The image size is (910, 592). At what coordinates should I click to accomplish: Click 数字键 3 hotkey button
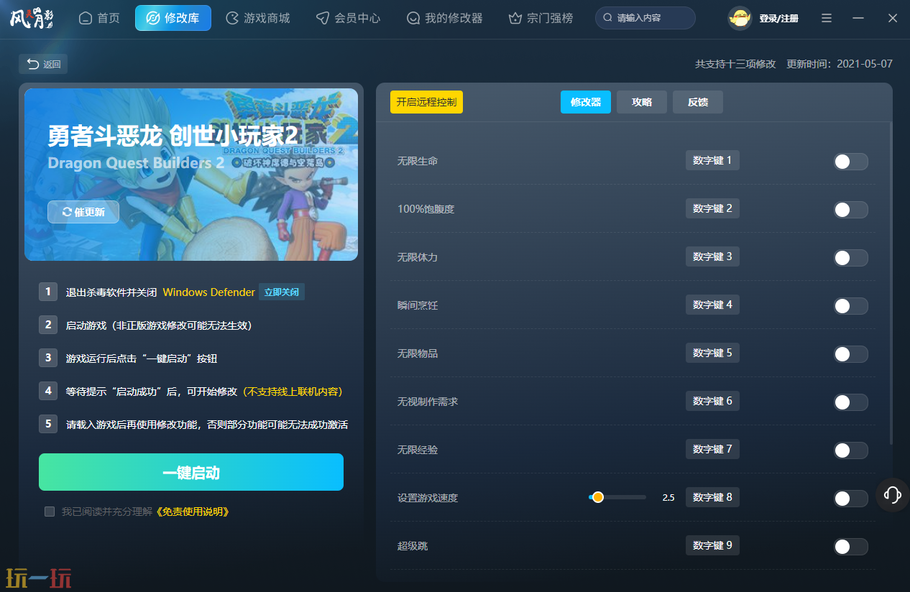point(712,256)
